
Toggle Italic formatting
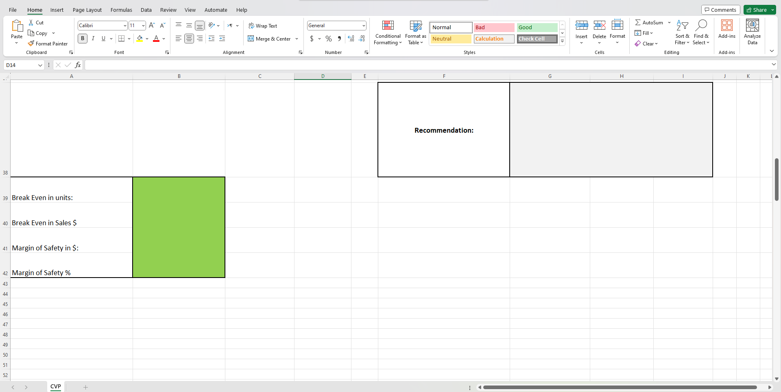93,39
